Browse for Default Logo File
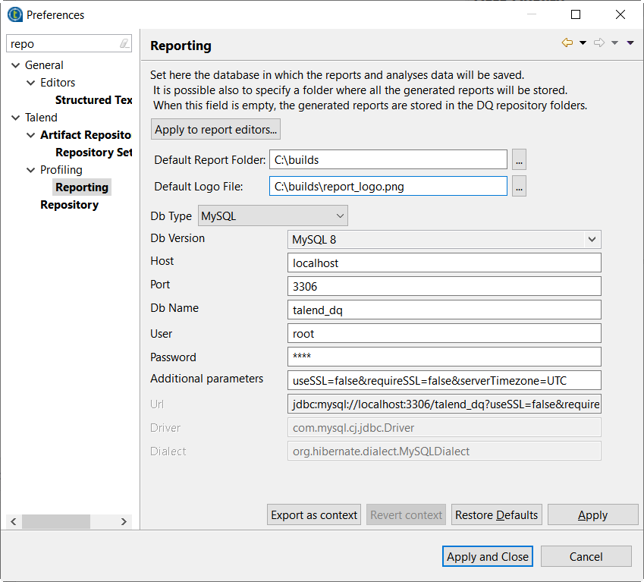The image size is (644, 582). click(x=519, y=186)
